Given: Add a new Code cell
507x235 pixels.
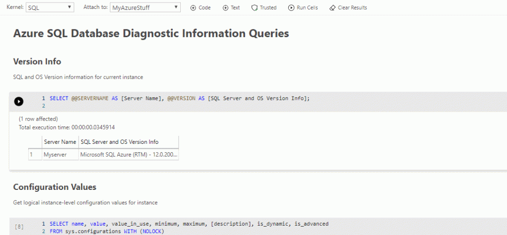Looking at the screenshot, I should point(201,8).
